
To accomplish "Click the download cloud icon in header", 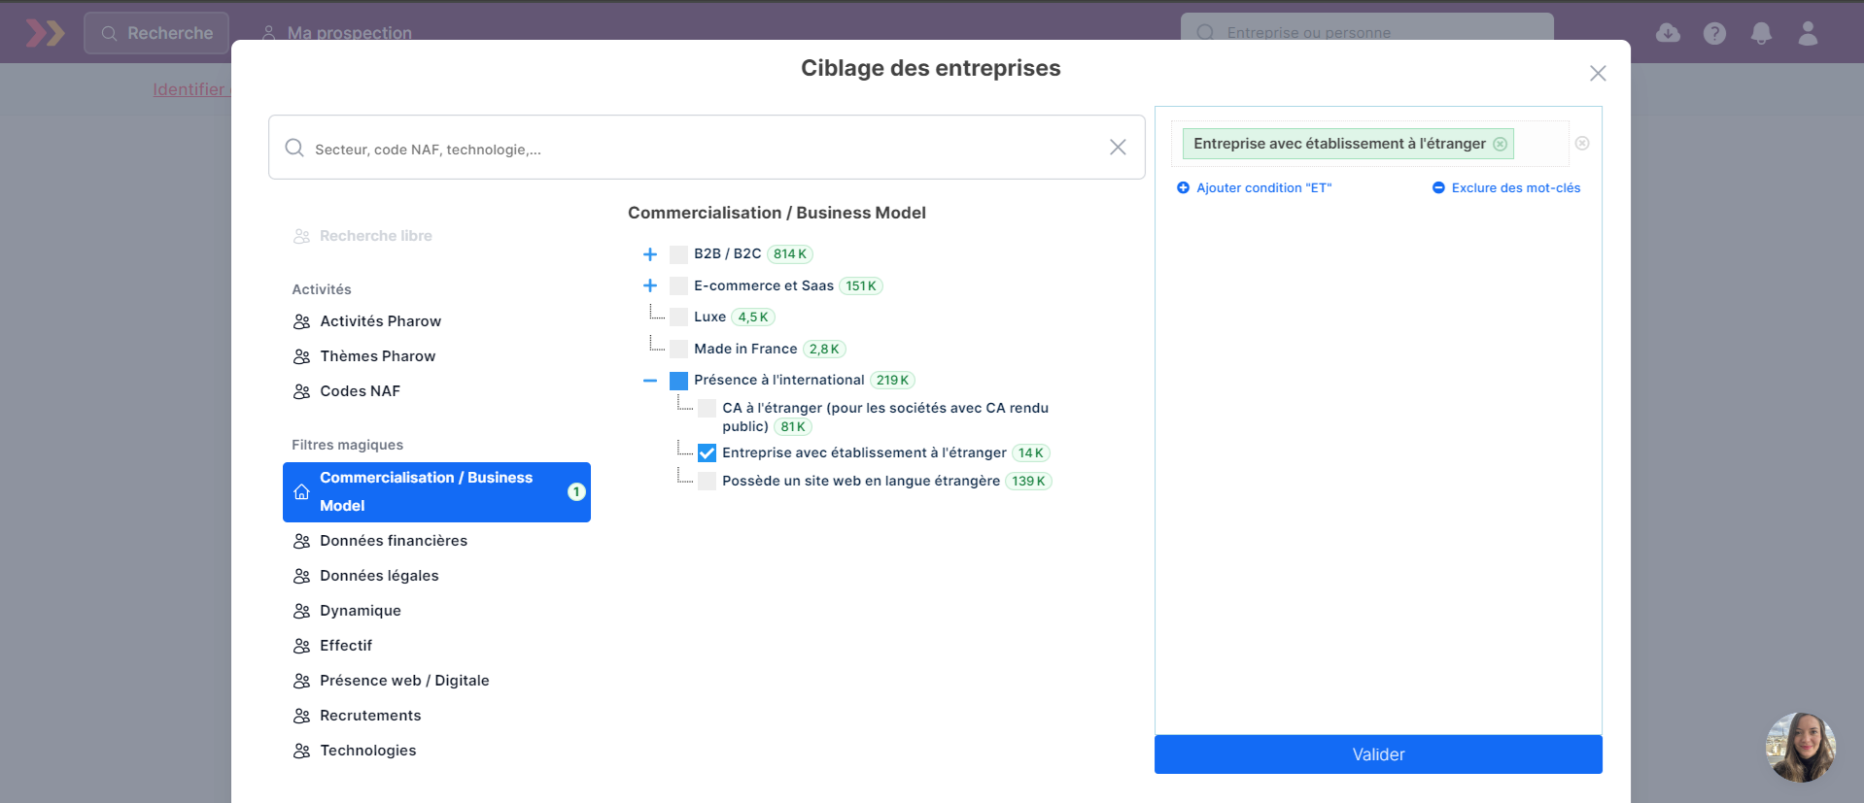I will pos(1668,33).
